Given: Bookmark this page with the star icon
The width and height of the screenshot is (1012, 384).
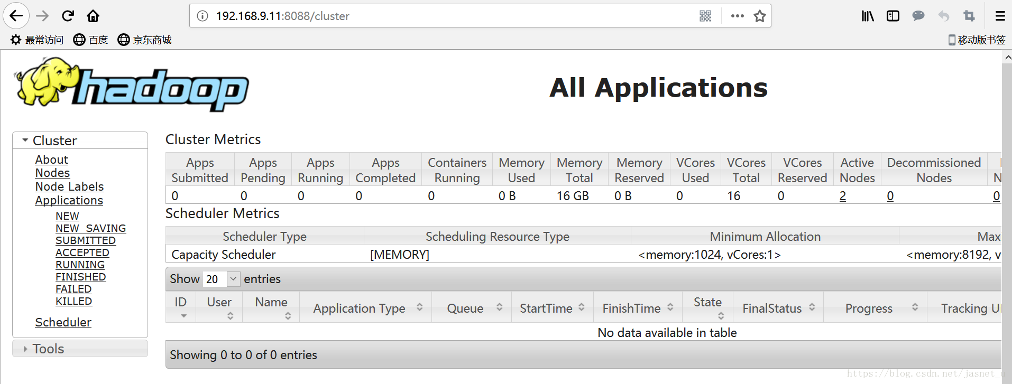Looking at the screenshot, I should 760,16.
